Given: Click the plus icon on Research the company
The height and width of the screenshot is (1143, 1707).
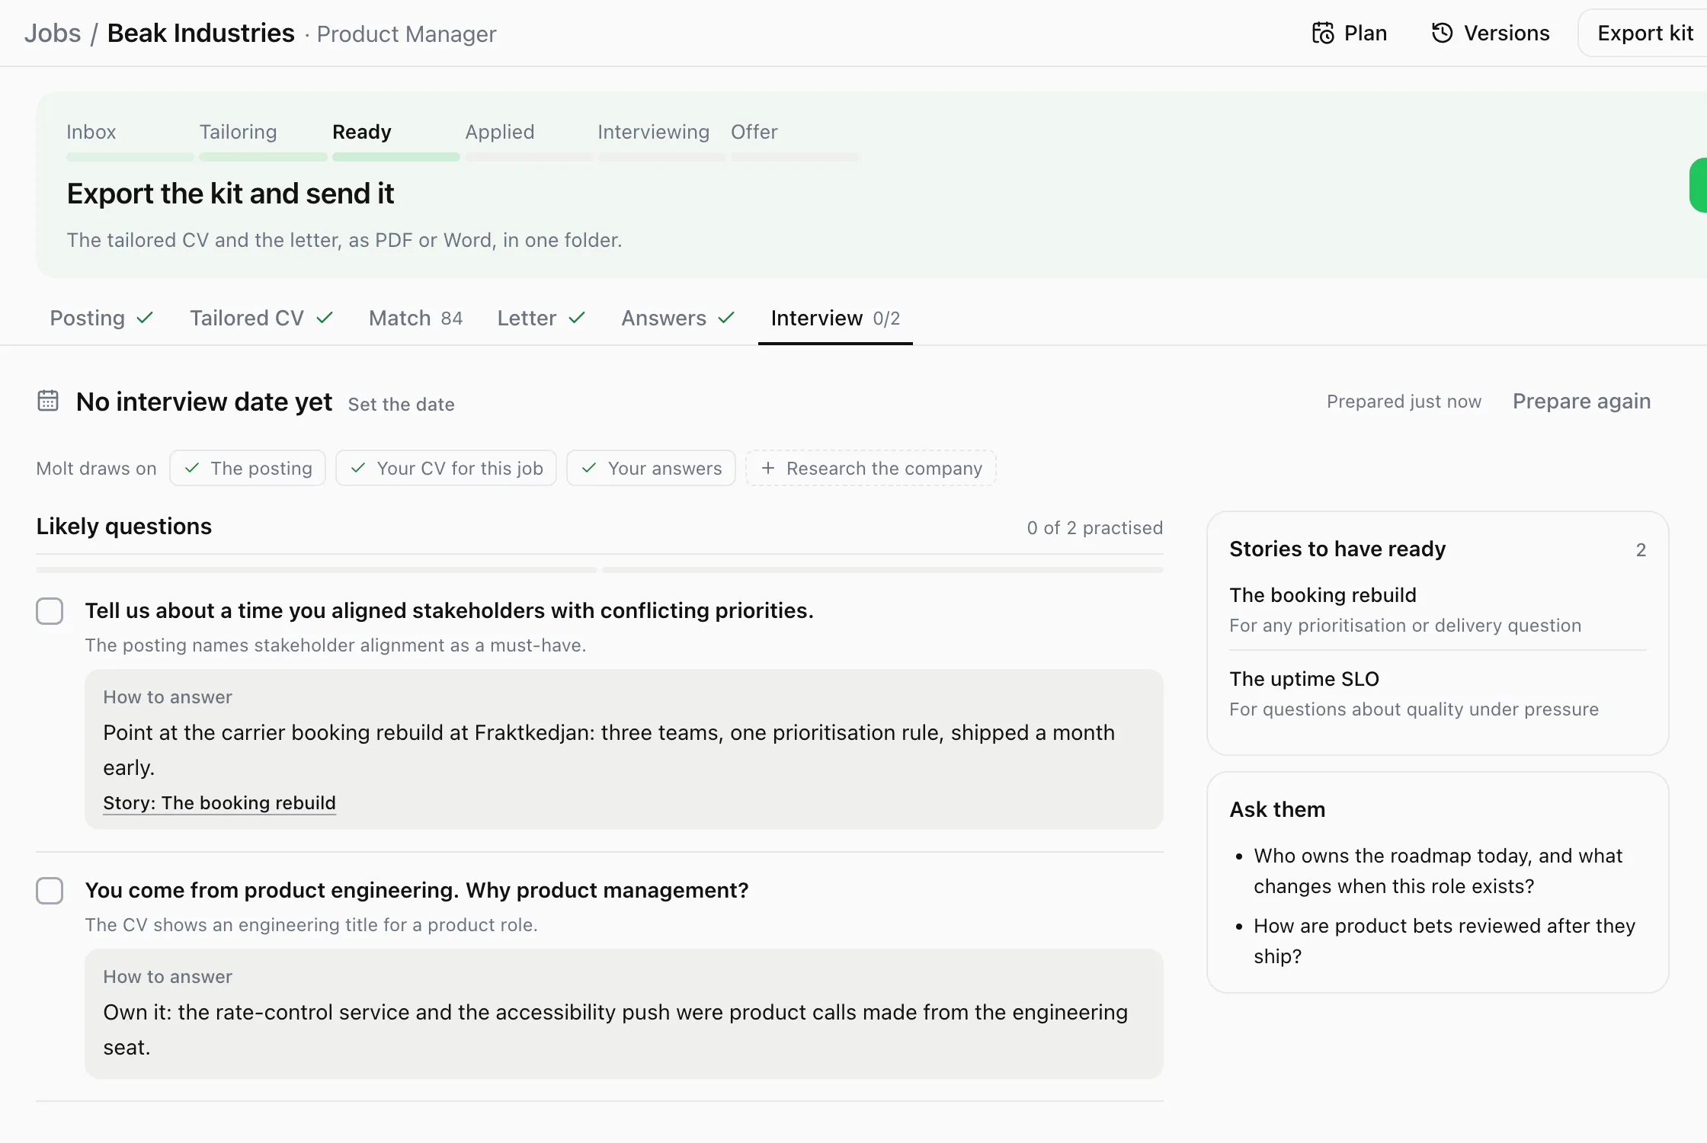Looking at the screenshot, I should point(768,468).
